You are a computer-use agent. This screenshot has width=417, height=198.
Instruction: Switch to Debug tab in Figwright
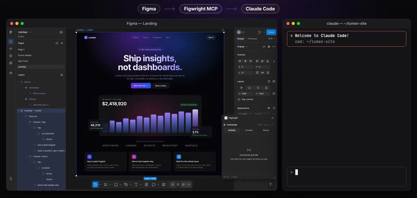coord(266,130)
